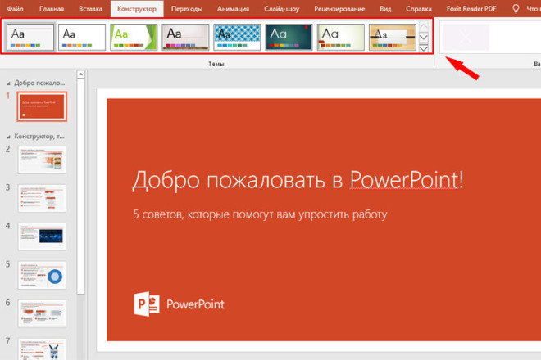Collapse the 'Добро пожало...' section
The width and height of the screenshot is (541, 360).
coord(8,83)
